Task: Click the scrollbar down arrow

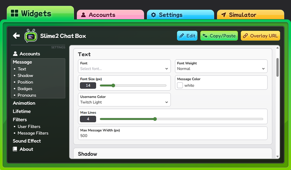Action: tap(277, 157)
